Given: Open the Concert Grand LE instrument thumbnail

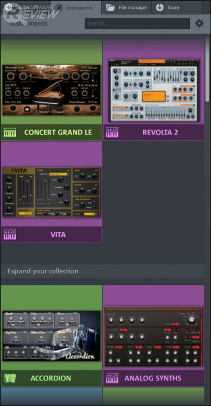Looking at the screenshot, I should tap(51, 90).
